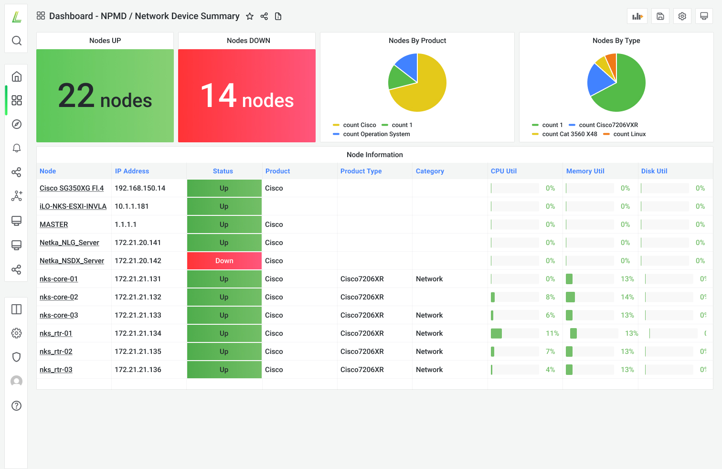The image size is (722, 469).
Task: Click the search icon in sidebar
Action: [16, 41]
